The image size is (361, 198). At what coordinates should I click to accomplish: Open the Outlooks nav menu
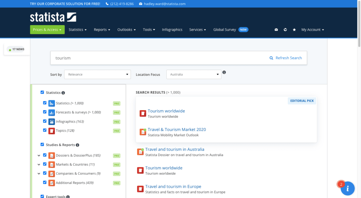coord(127,30)
